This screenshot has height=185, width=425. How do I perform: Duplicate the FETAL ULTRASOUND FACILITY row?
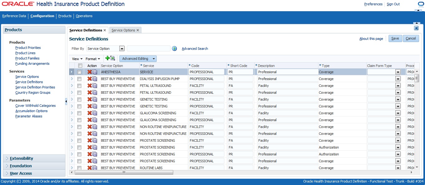pos(95,86)
